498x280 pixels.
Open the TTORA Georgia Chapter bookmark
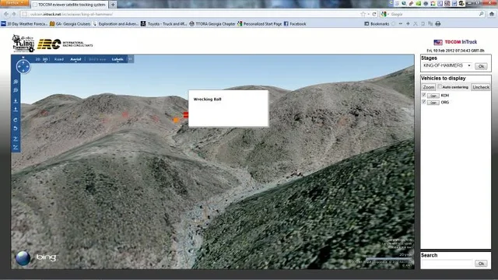(x=212, y=24)
